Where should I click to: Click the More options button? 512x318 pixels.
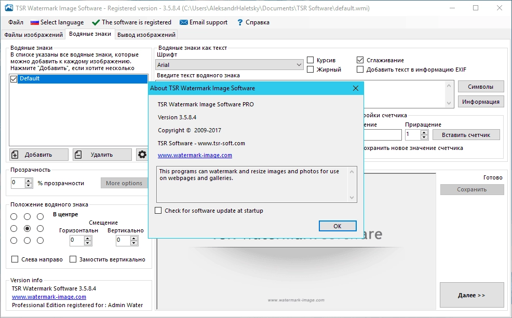click(124, 183)
